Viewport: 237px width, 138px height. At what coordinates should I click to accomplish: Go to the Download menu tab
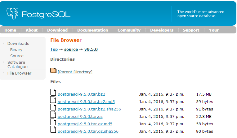[x=57, y=30]
